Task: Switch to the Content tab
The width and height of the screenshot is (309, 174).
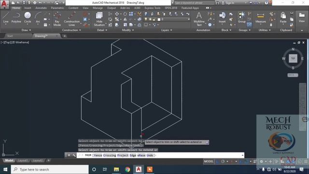Action: [73, 8]
